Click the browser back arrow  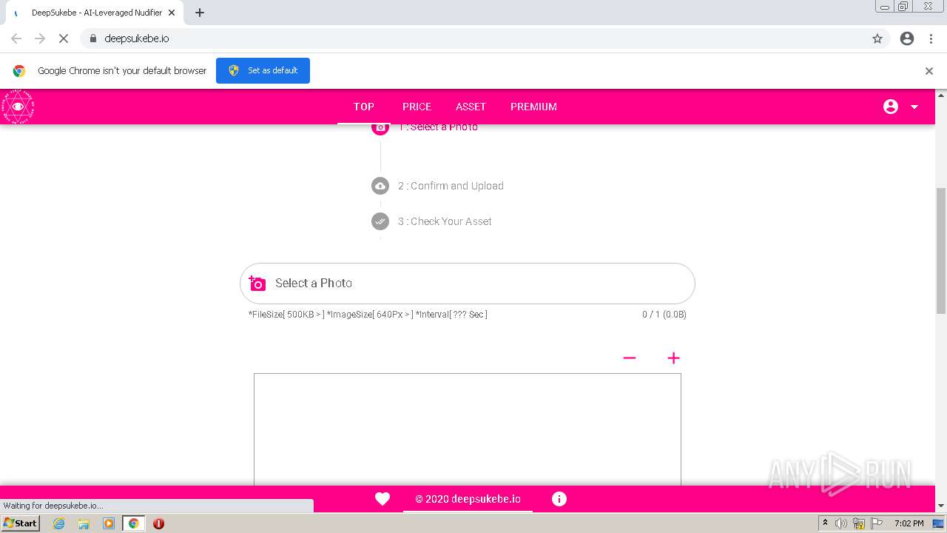click(x=16, y=38)
